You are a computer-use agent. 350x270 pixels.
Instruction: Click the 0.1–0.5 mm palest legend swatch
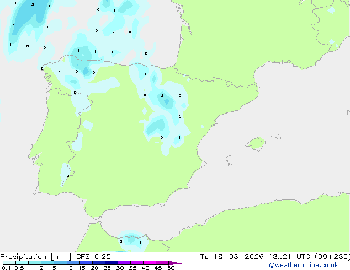tap(9, 263)
